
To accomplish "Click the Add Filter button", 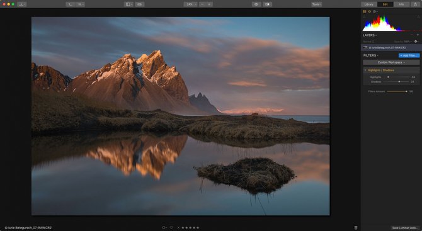I will click(409, 55).
